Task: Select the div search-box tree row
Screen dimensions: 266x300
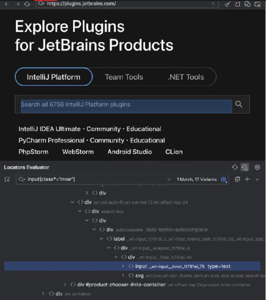Action: [x=132, y=211]
